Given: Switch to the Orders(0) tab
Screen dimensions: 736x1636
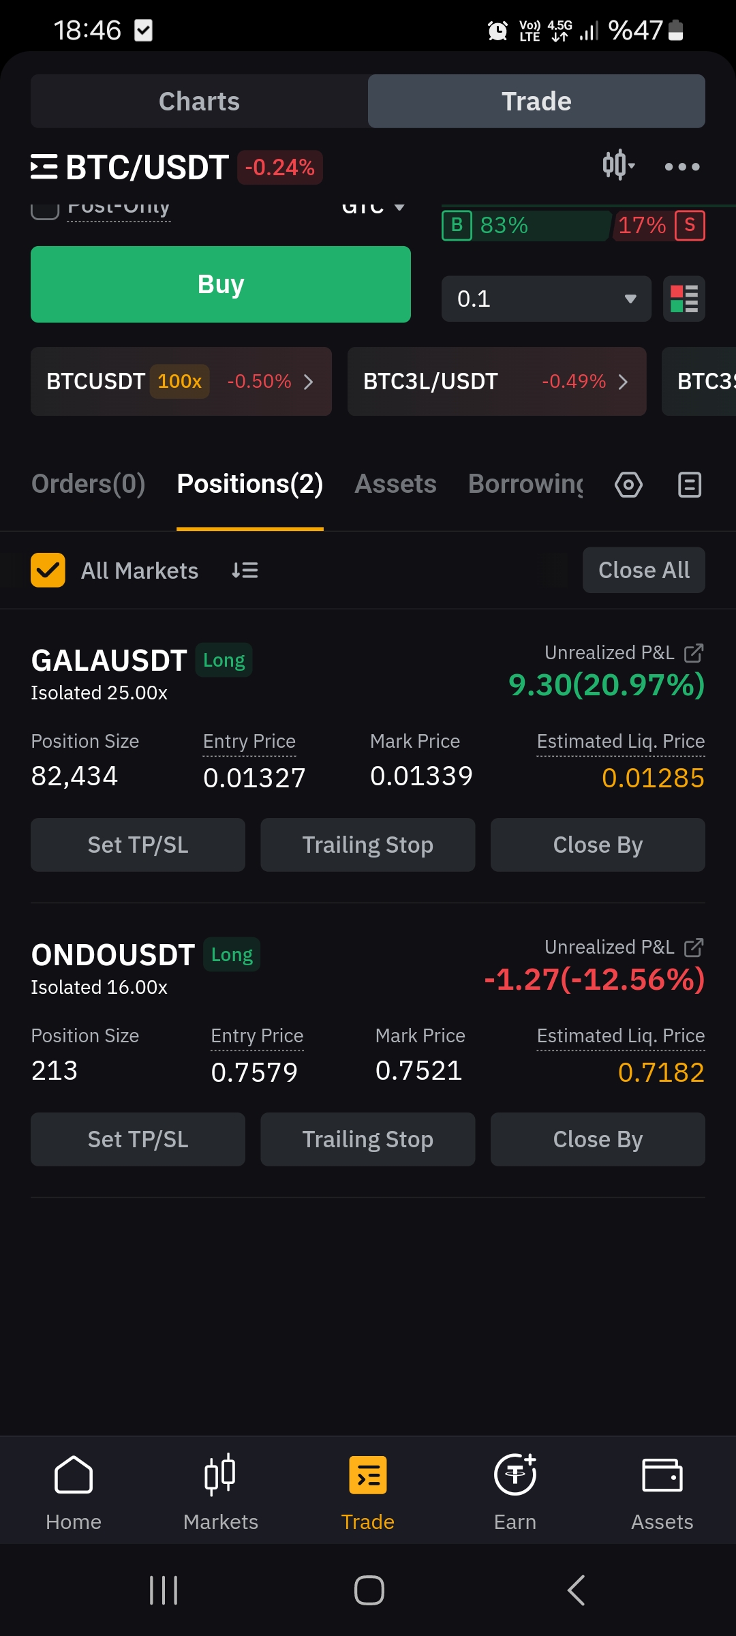Looking at the screenshot, I should (x=89, y=484).
